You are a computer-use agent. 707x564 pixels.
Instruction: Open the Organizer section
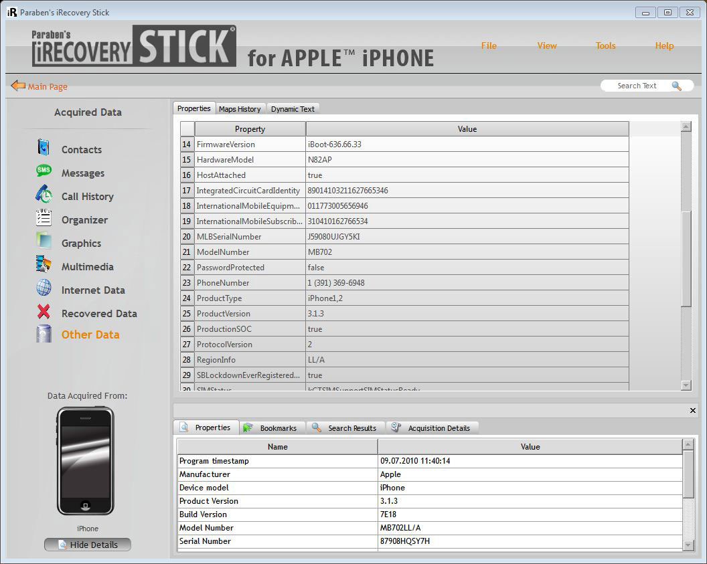(x=85, y=220)
